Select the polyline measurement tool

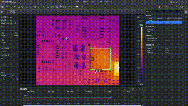[x=15, y=7]
